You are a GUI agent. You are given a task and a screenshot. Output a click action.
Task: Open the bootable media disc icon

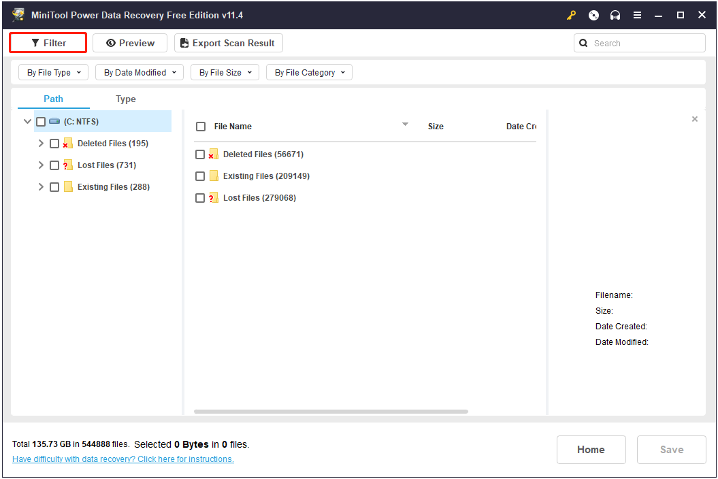coord(593,15)
